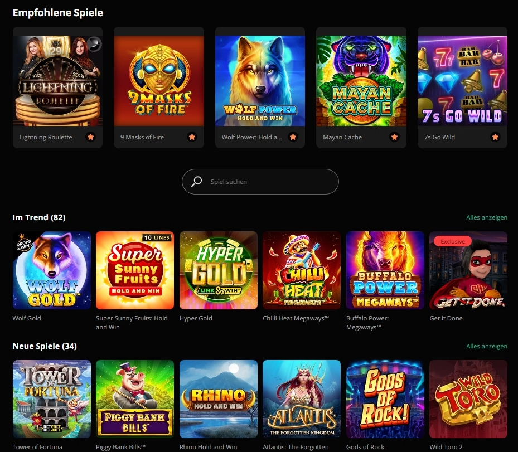518x452 pixels.
Task: Mark Mayan Cache as favorite
Action: (394, 137)
